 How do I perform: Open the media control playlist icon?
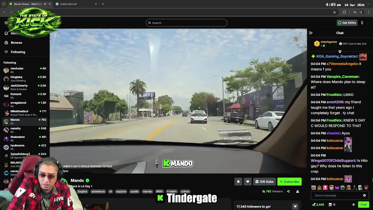click(355, 12)
